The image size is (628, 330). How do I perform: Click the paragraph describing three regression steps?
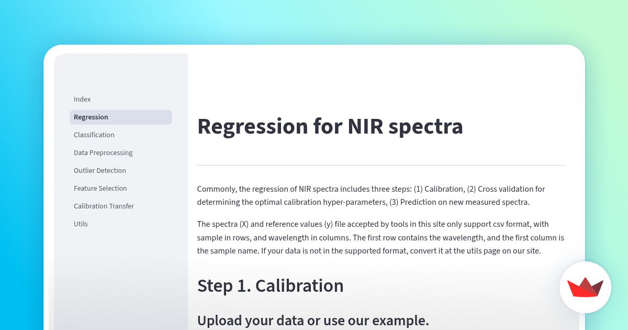pyautogui.click(x=371, y=195)
